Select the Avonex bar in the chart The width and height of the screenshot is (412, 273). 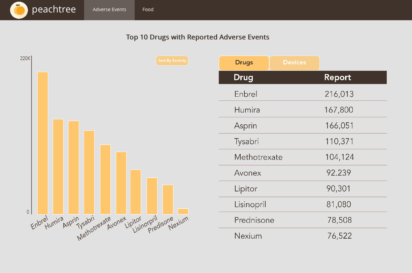(121, 183)
